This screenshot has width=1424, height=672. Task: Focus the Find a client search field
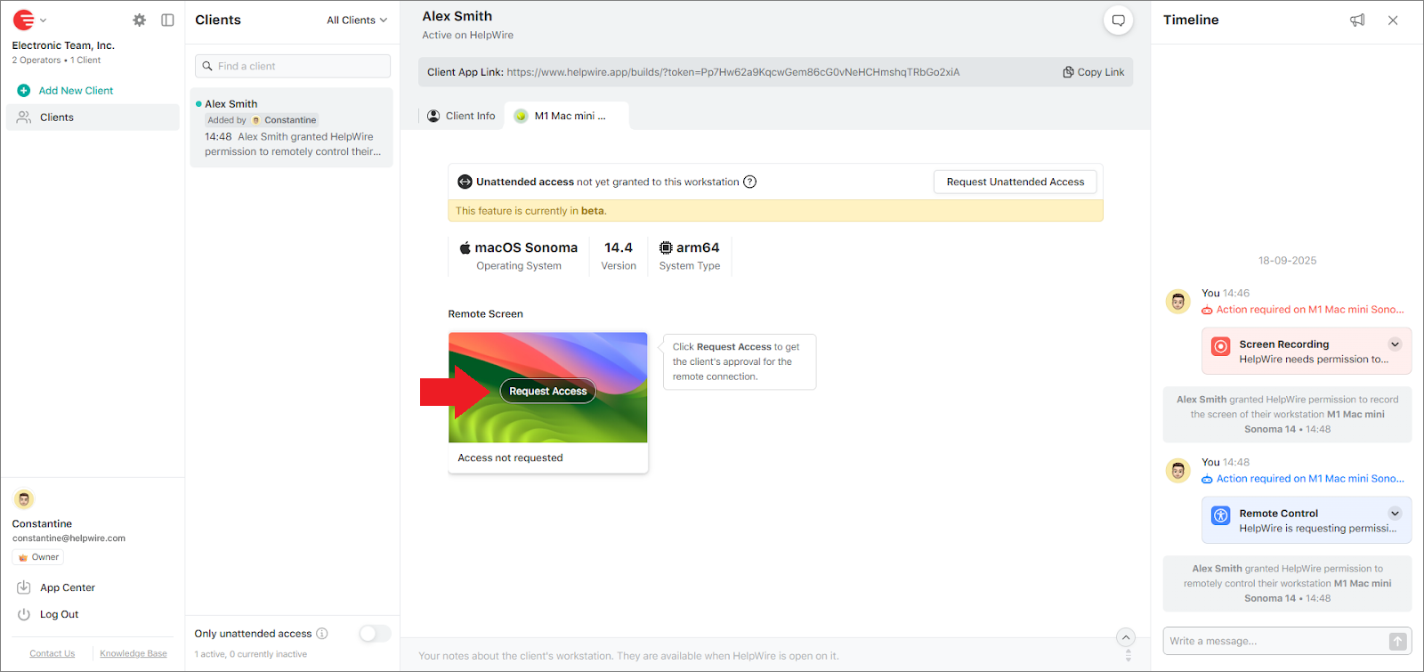pyautogui.click(x=293, y=66)
